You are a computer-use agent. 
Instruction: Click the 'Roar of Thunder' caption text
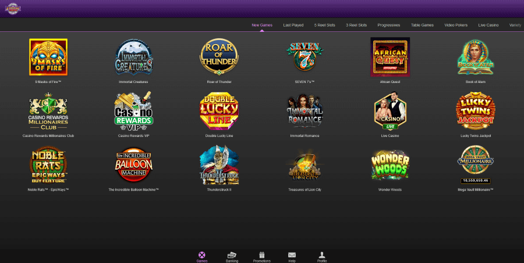pyautogui.click(x=219, y=82)
